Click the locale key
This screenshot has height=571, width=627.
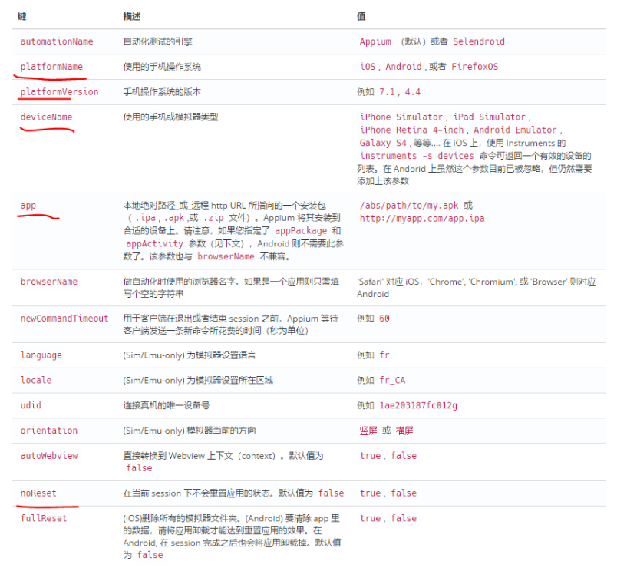click(x=36, y=380)
